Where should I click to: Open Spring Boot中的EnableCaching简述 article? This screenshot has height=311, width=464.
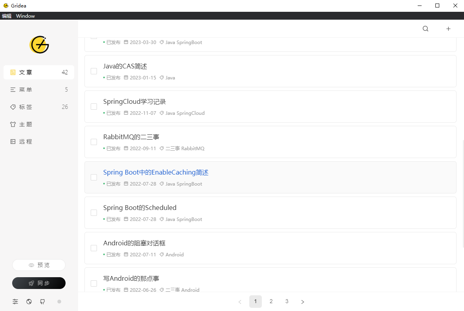tap(155, 173)
